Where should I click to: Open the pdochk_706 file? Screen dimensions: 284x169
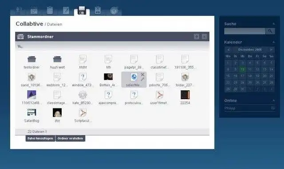click(159, 77)
